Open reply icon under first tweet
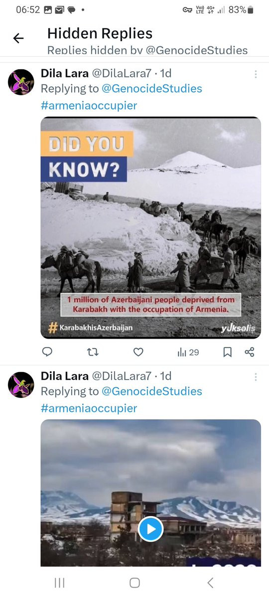 pos(47,352)
